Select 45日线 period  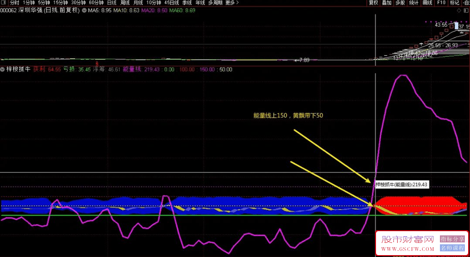click(172, 3)
